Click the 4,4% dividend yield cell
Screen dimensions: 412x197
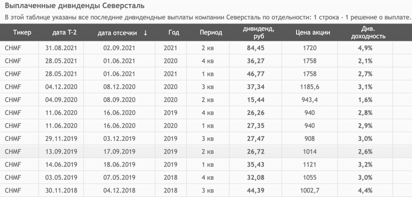tap(365, 191)
